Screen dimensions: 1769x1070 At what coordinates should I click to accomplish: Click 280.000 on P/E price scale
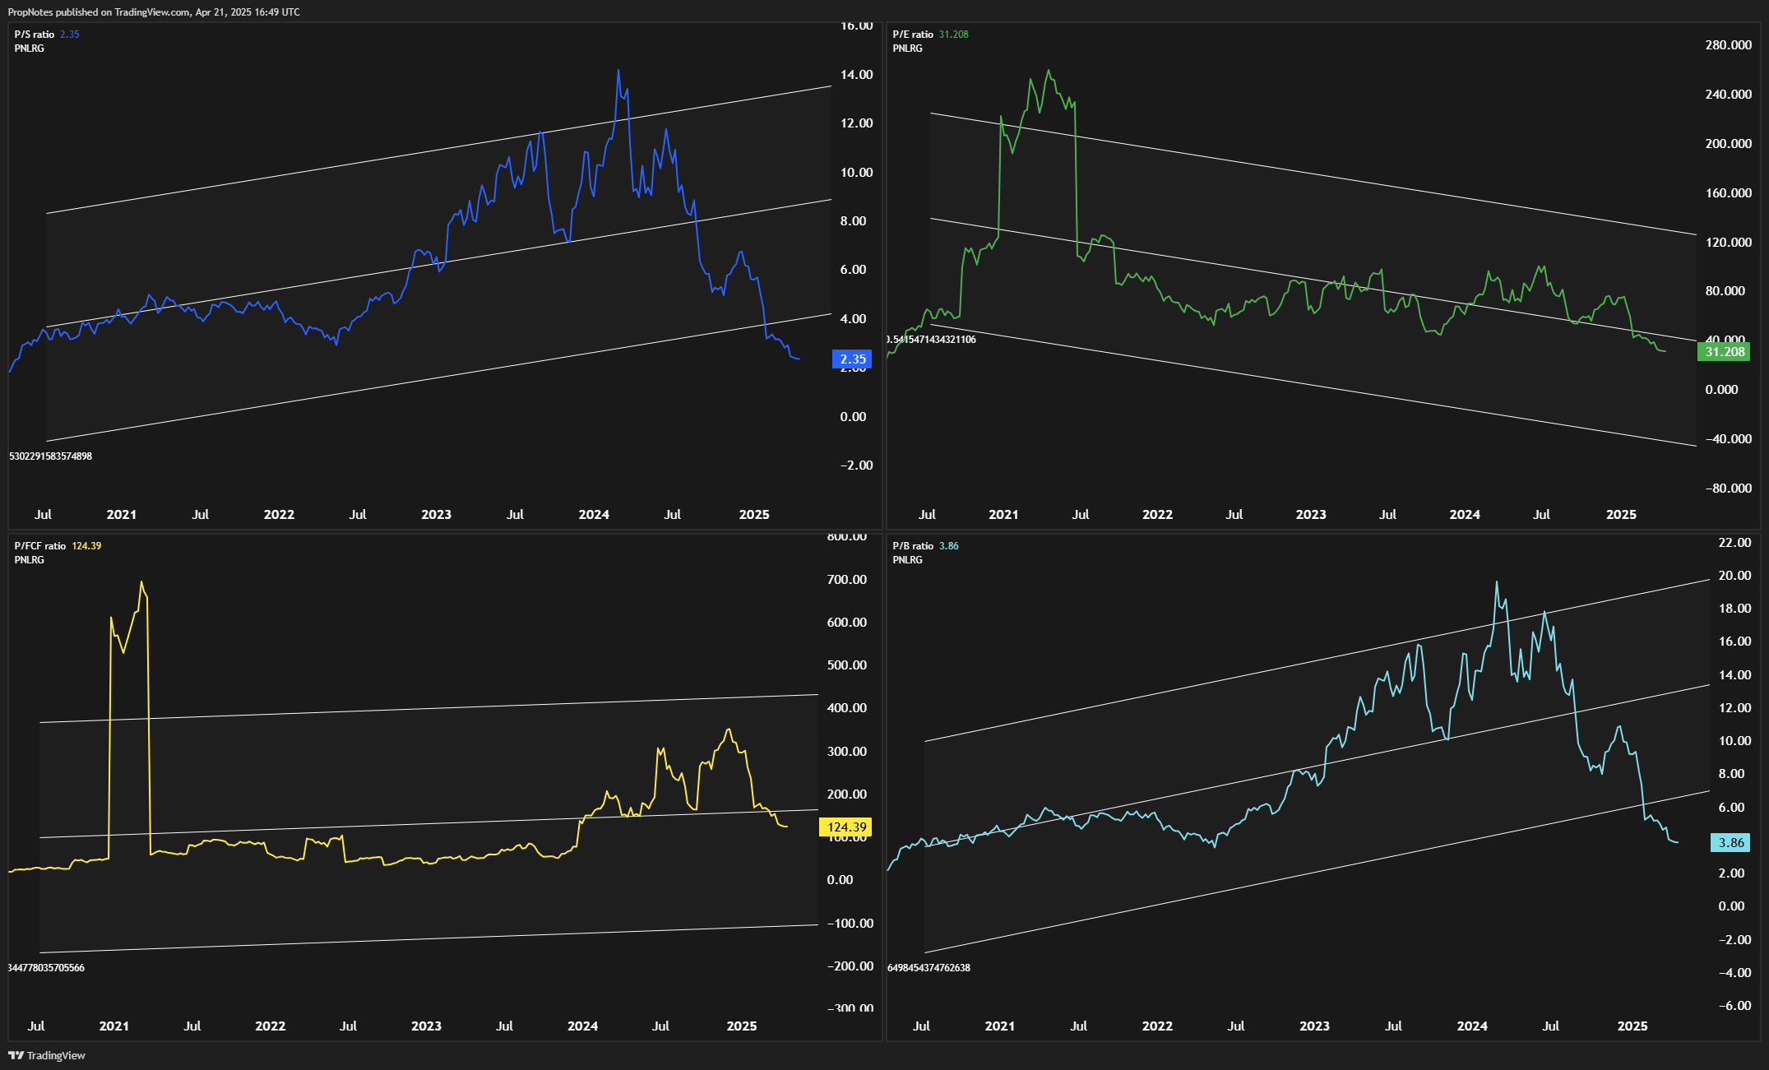click(1728, 45)
